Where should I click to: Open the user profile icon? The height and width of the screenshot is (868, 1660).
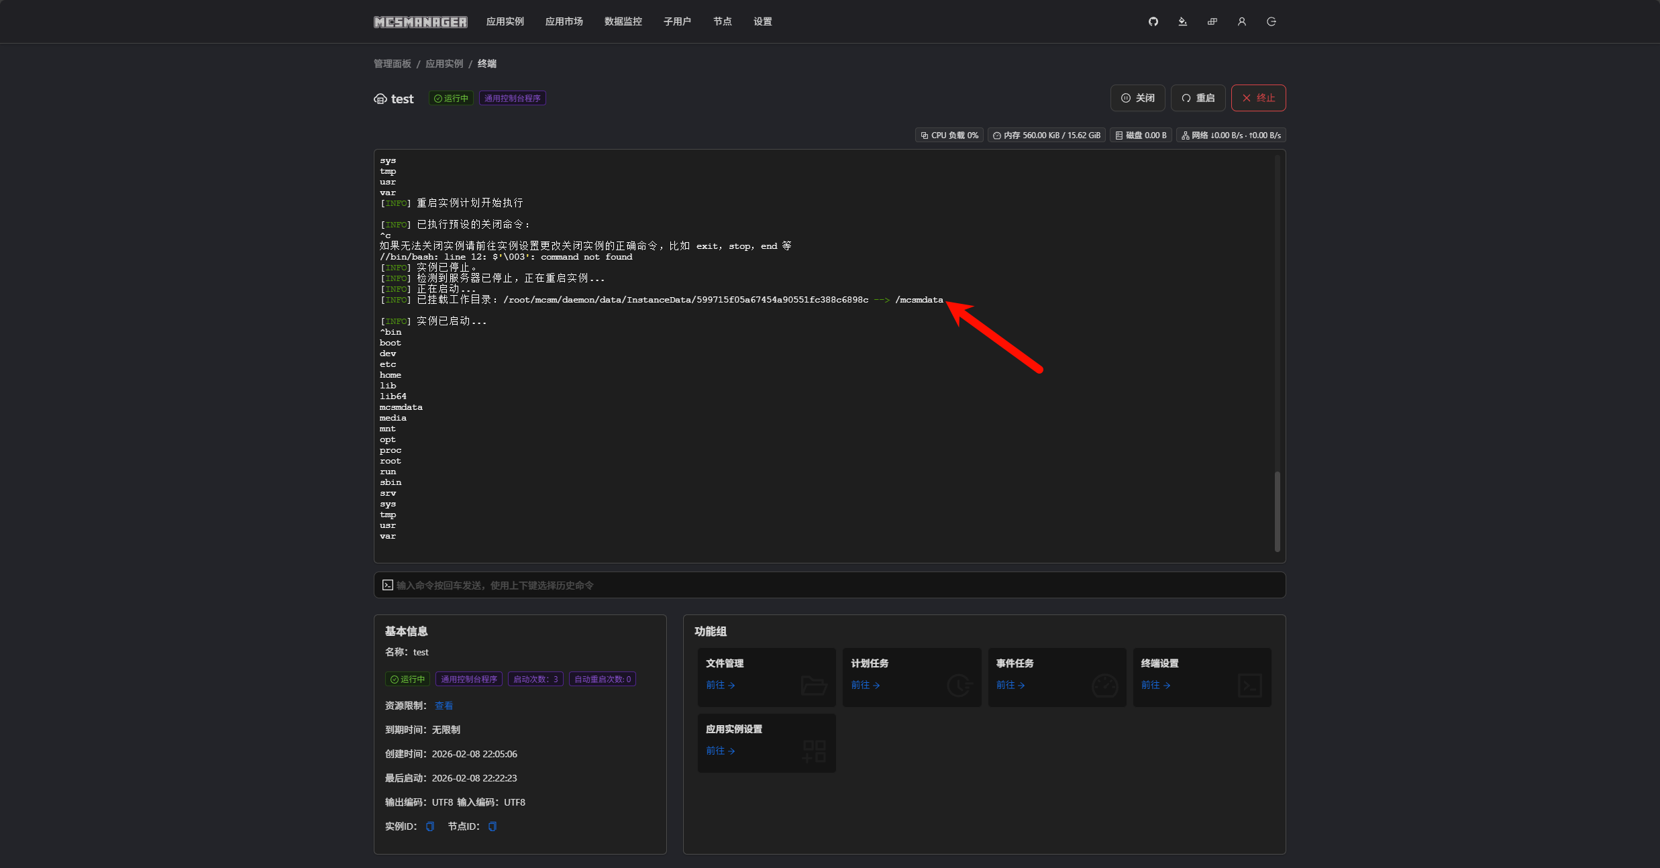click(x=1241, y=21)
